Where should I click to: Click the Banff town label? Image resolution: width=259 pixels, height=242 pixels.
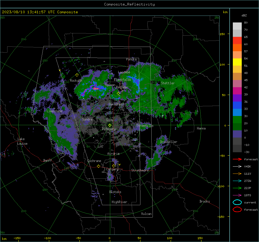pos(47,160)
